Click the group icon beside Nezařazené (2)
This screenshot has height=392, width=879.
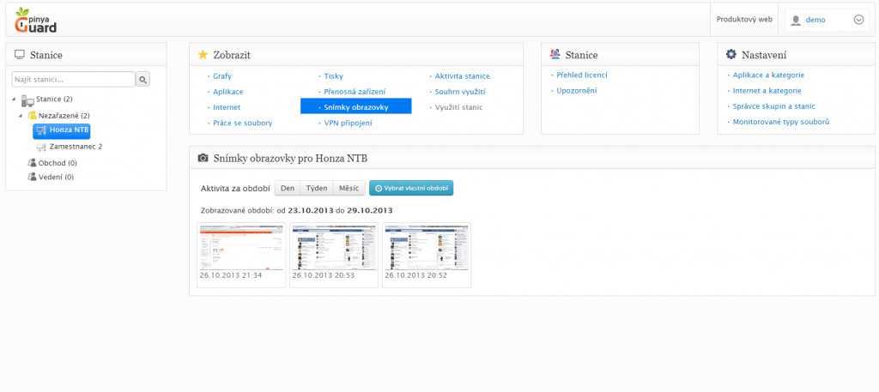33,115
